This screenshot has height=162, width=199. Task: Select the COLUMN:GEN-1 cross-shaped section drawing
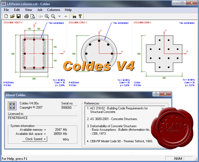(x=164, y=53)
